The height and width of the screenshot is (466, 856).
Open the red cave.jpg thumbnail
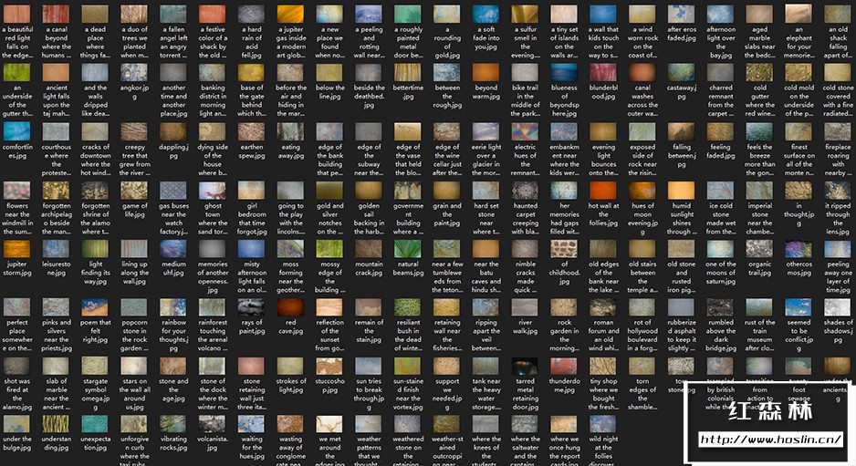[x=290, y=307]
